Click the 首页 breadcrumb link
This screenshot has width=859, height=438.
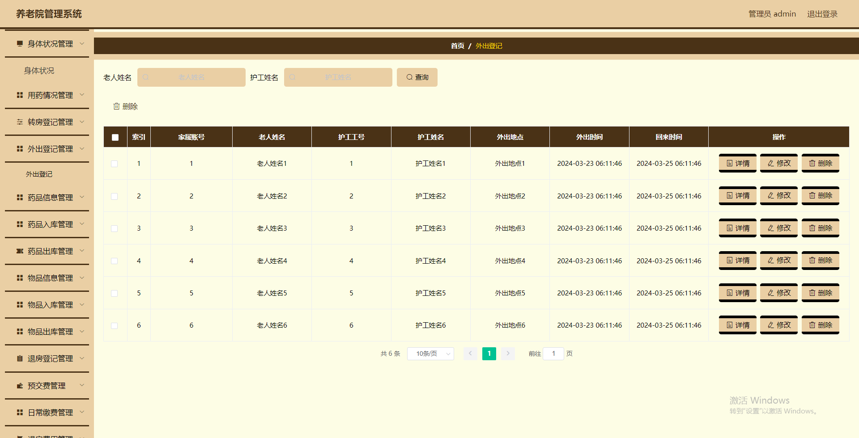[x=457, y=46]
